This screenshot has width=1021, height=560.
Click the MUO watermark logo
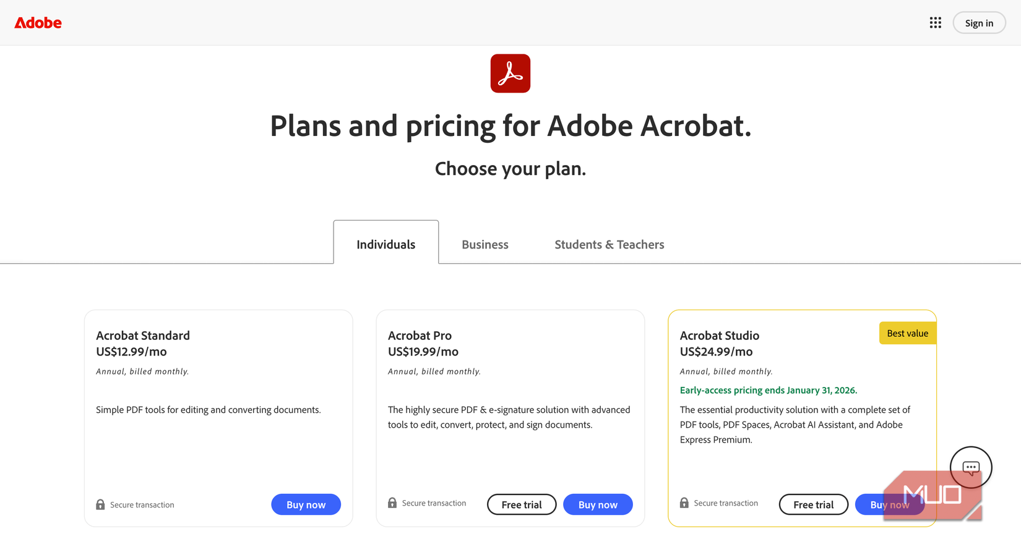point(933,493)
